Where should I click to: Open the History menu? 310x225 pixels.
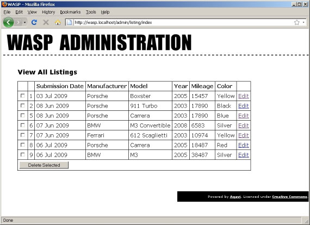coord(48,12)
